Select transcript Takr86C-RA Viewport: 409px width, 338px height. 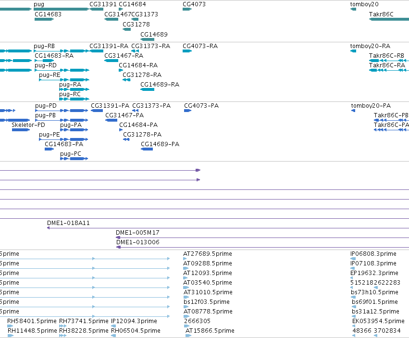click(387, 65)
